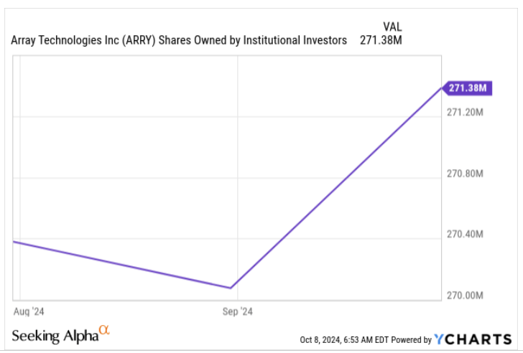Click the orange alpha symbol
The height and width of the screenshot is (353, 523).
(x=104, y=330)
